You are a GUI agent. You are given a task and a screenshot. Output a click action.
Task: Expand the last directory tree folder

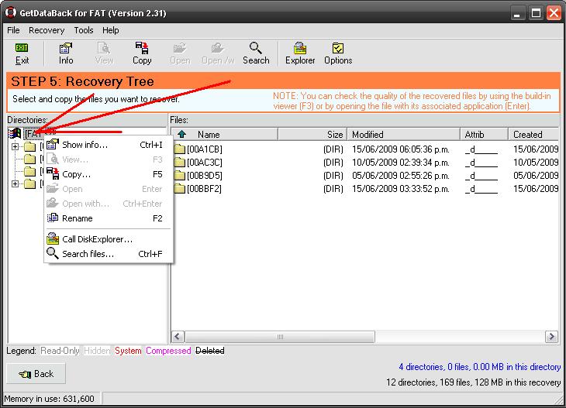click(x=15, y=183)
